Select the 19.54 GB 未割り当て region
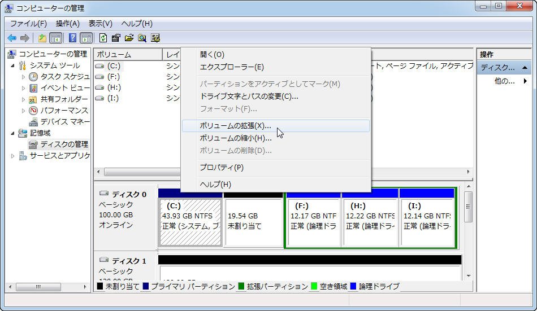Screen dimensions: 537x311 point(253,222)
